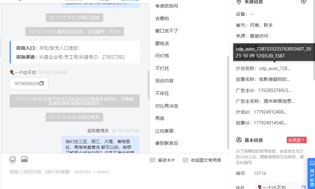Click the copy icon beside 姓名 field

point(304,187)
